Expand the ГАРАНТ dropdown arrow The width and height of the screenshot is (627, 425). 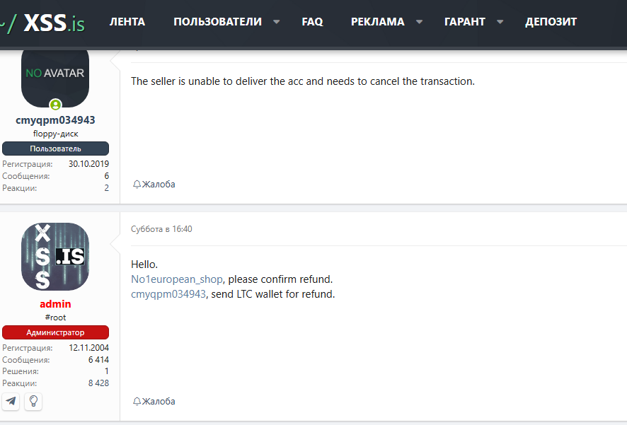pos(500,22)
